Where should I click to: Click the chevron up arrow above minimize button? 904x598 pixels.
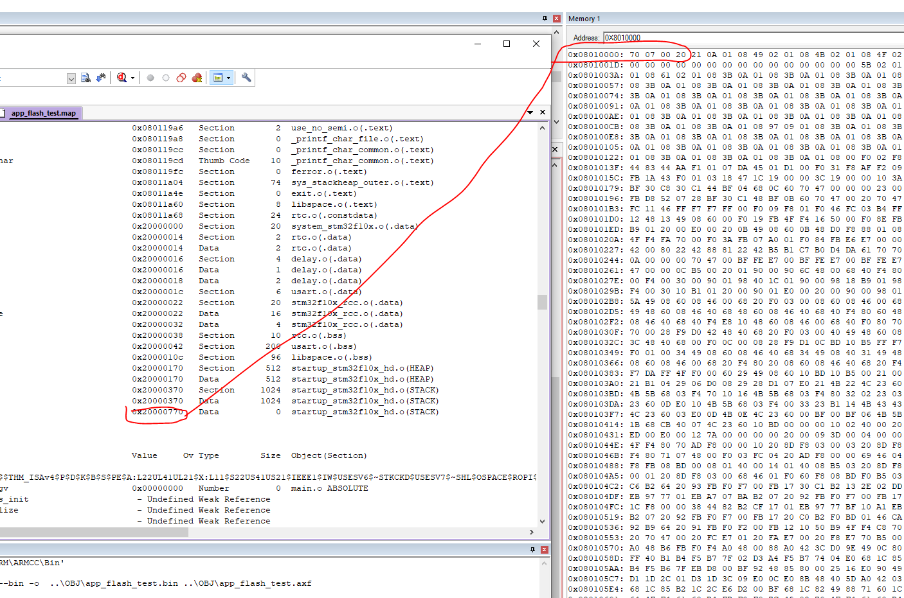557,31
